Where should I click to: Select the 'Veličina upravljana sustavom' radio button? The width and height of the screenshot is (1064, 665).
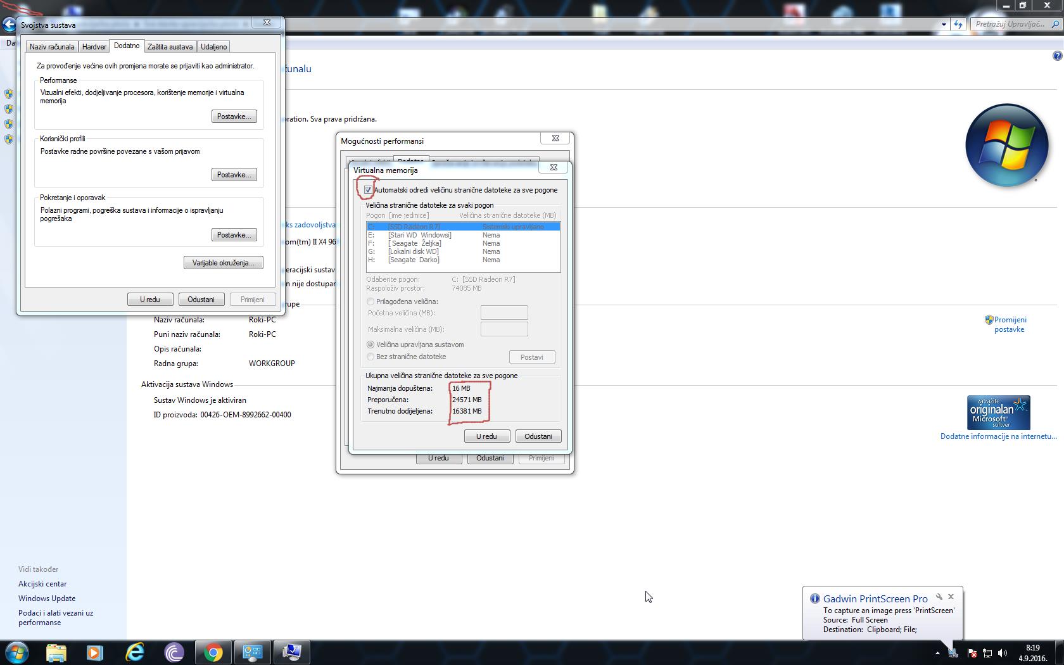coord(370,345)
